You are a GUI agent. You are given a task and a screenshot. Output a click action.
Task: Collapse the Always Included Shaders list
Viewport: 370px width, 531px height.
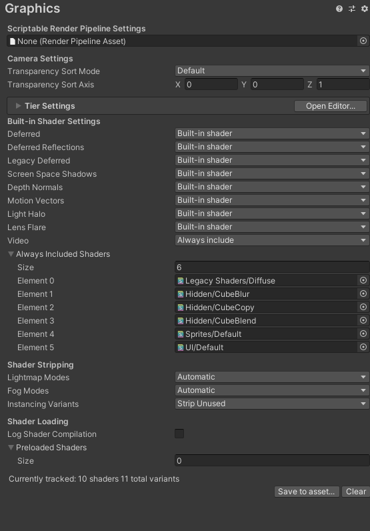pos(11,254)
